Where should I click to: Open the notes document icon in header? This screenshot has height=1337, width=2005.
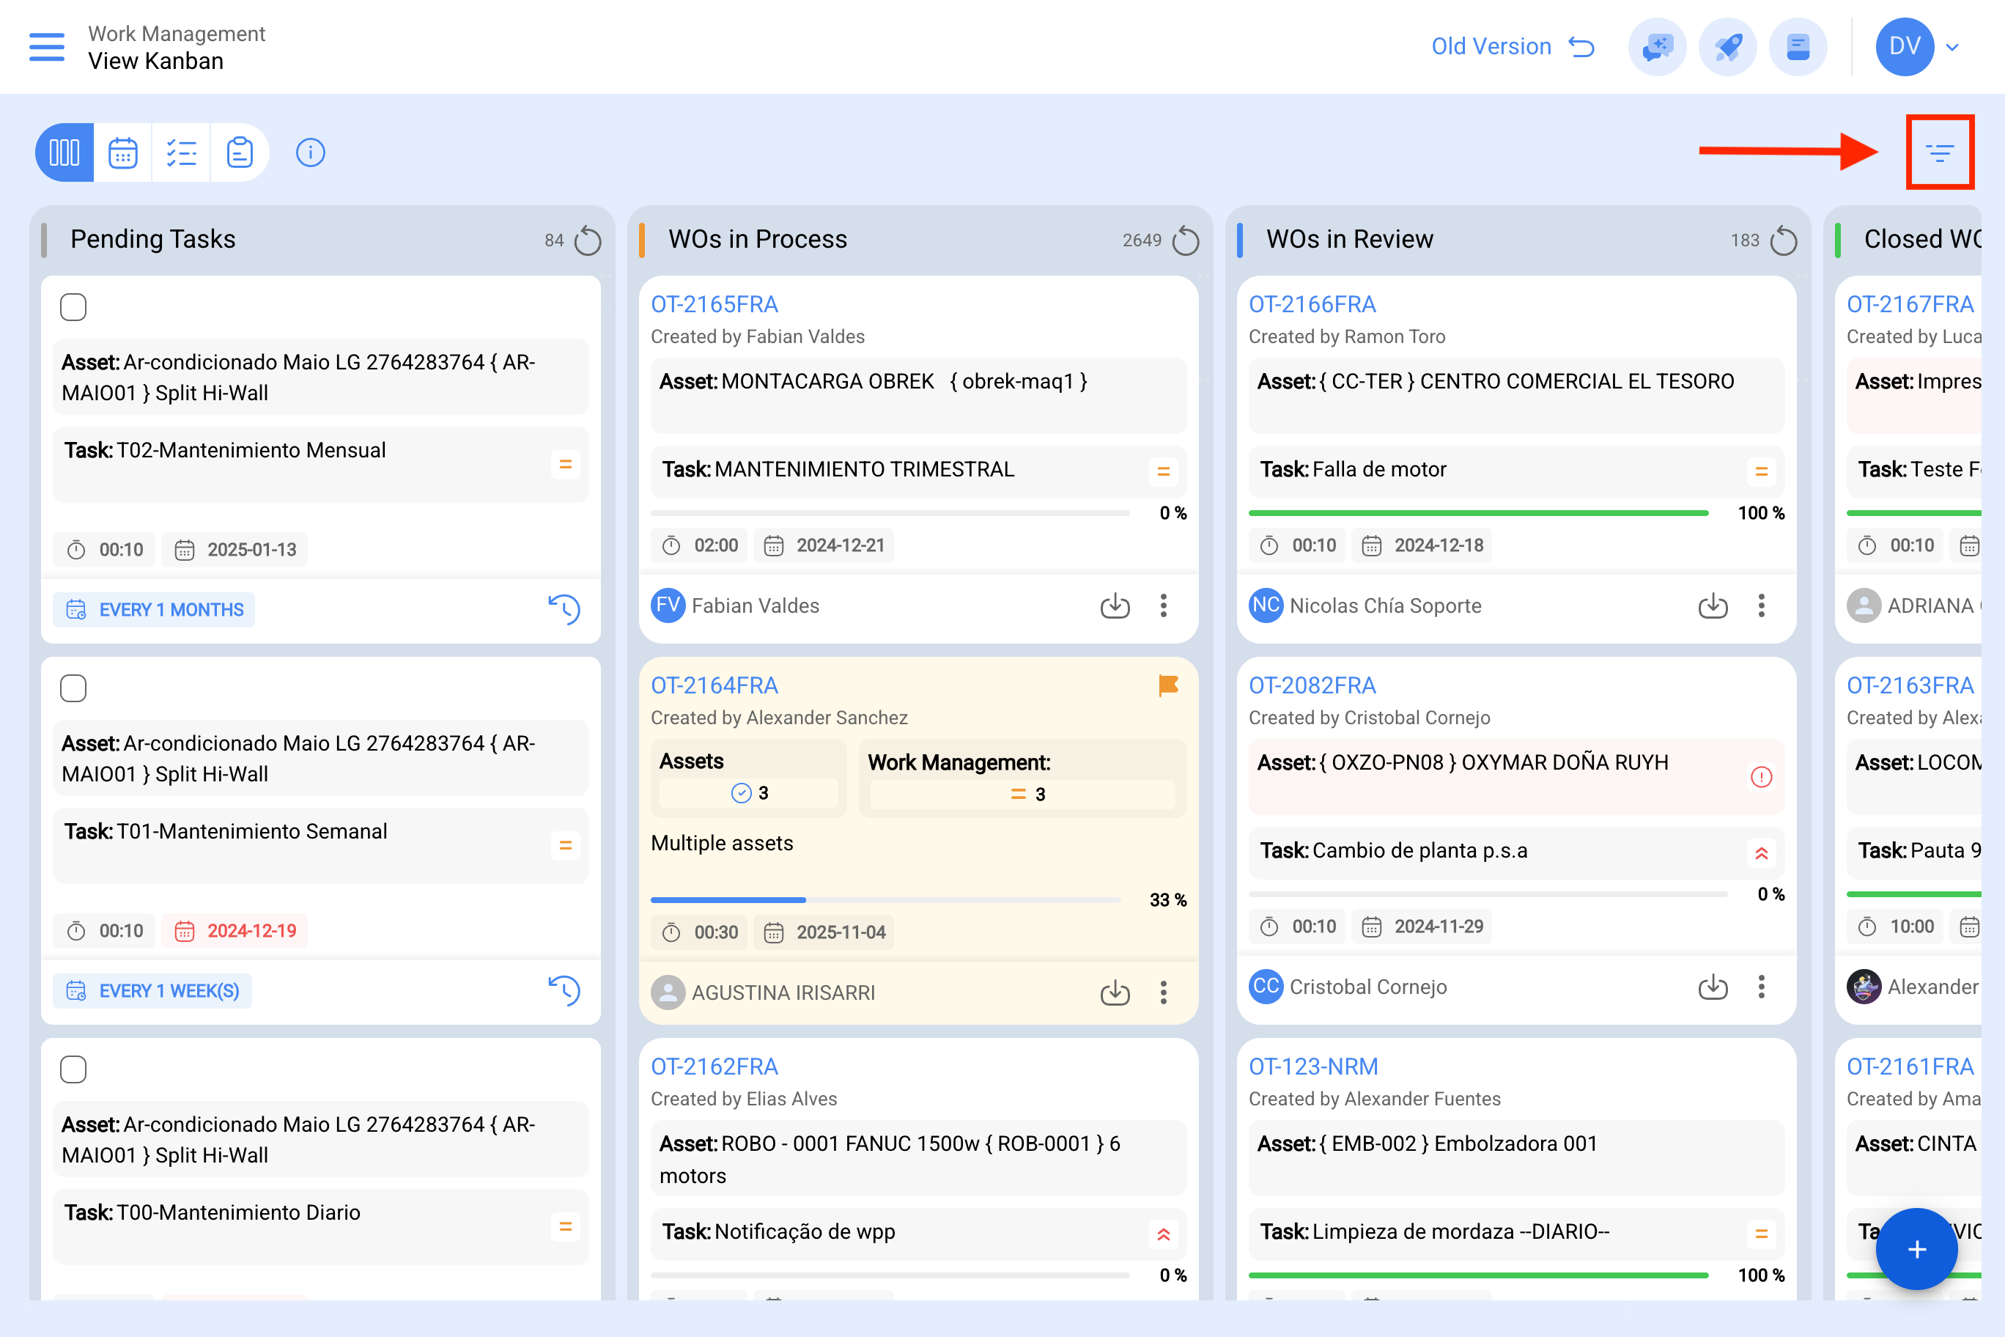pyautogui.click(x=1798, y=47)
